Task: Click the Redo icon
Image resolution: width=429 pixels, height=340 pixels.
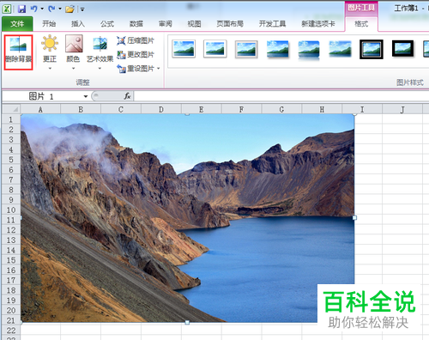Action: coord(51,9)
